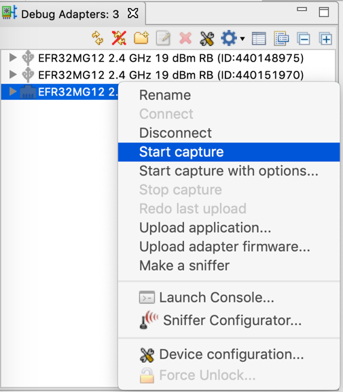Choose Rename from the context menu
The image size is (343, 392).
(x=229, y=95)
